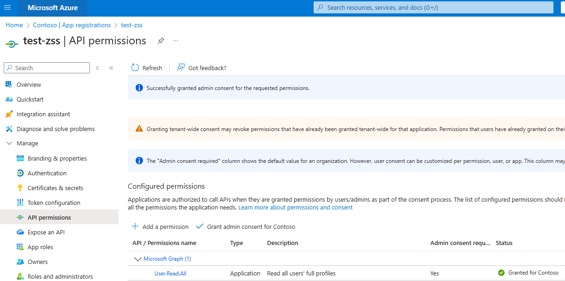Screen dimensions: 565x281
Task: Click the Description column header
Action: [x=283, y=243]
